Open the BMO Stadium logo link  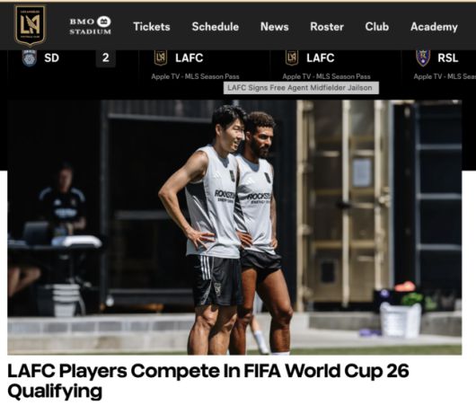(x=90, y=25)
